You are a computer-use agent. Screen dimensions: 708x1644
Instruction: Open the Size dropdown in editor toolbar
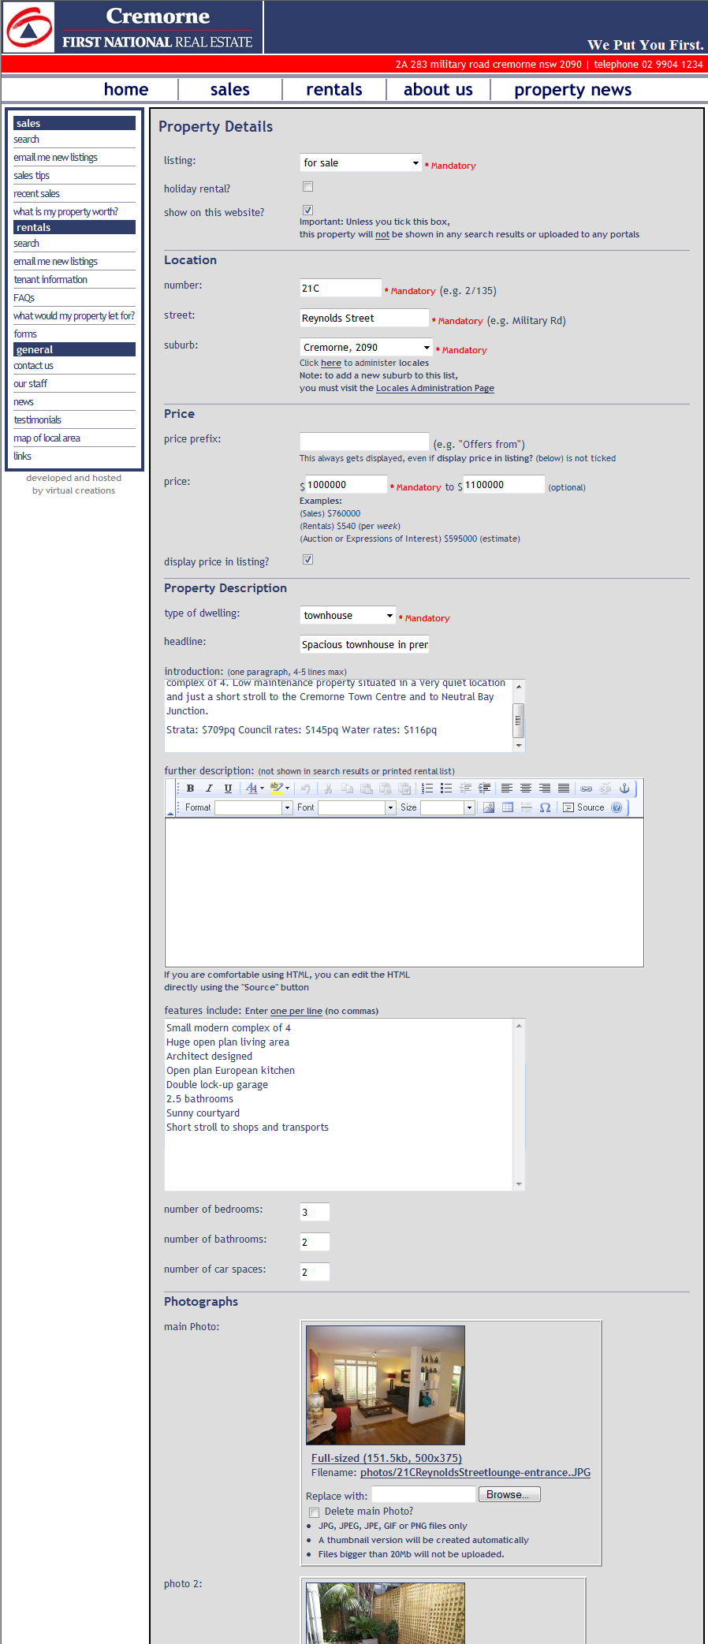pyautogui.click(x=448, y=807)
